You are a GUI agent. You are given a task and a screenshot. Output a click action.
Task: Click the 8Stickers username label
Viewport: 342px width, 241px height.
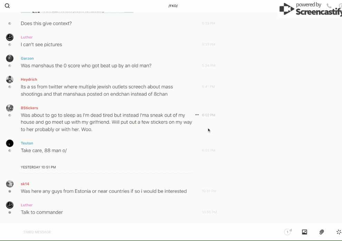pos(29,108)
